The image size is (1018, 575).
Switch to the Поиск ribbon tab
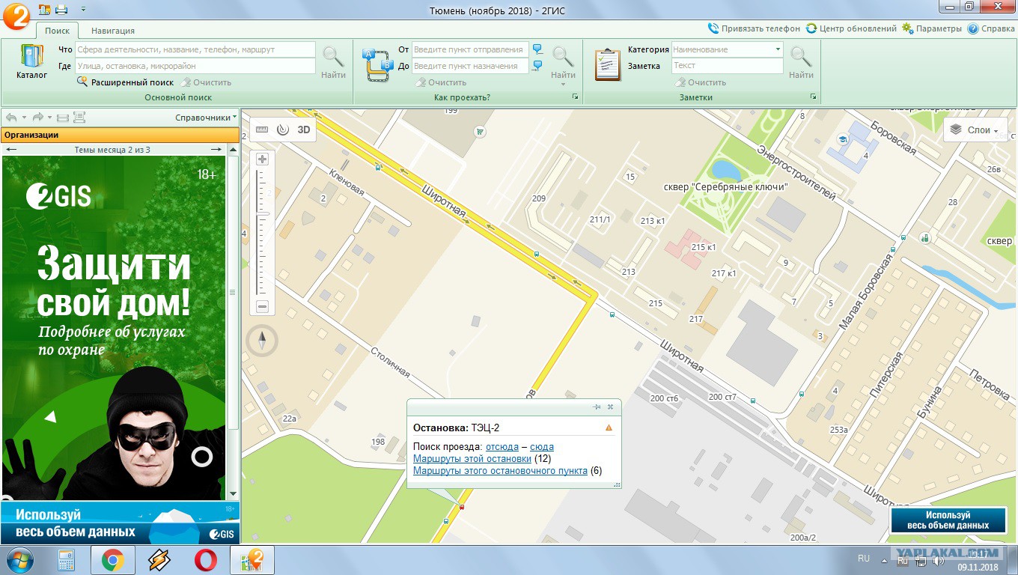pyautogui.click(x=57, y=31)
